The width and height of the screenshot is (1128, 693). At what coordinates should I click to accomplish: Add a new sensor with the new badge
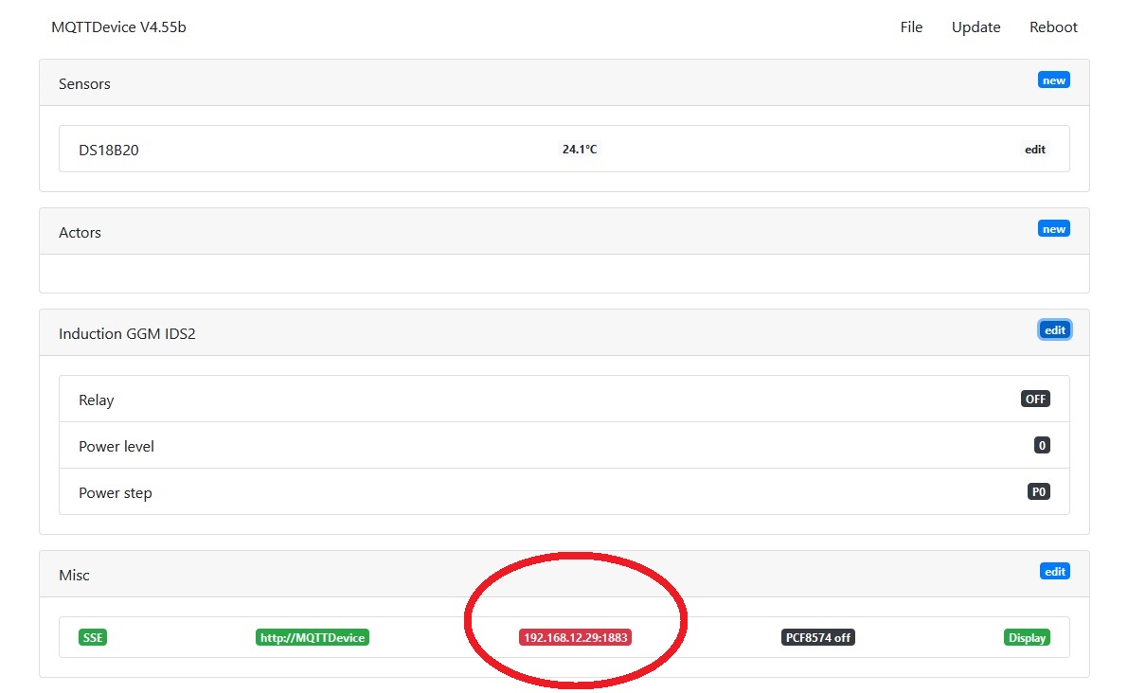(x=1053, y=80)
